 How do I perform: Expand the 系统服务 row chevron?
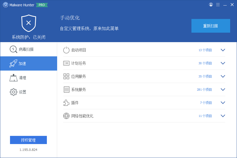[x=223, y=89]
